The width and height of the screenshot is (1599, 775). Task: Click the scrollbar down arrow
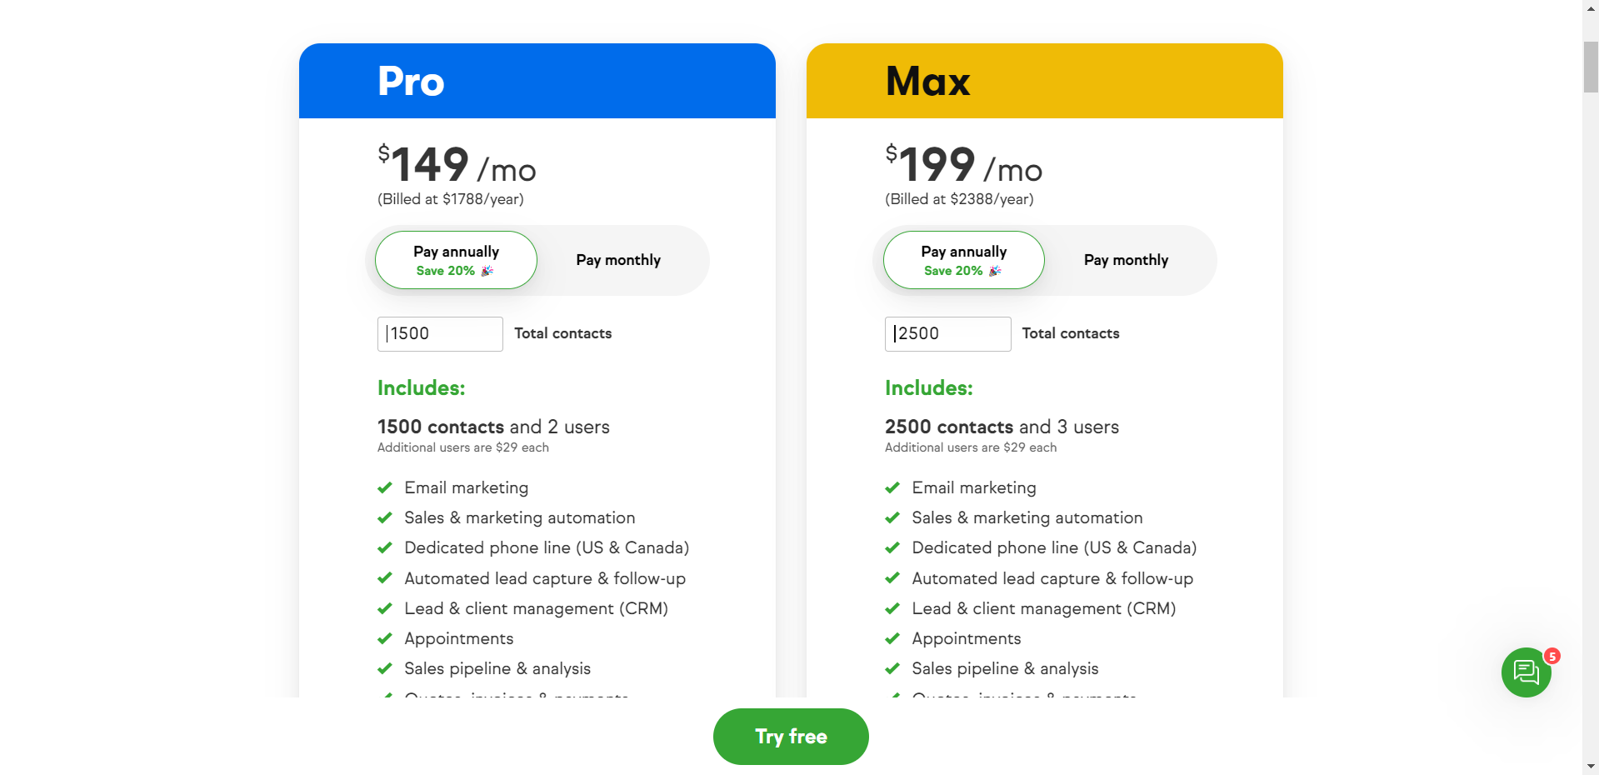tap(1591, 766)
